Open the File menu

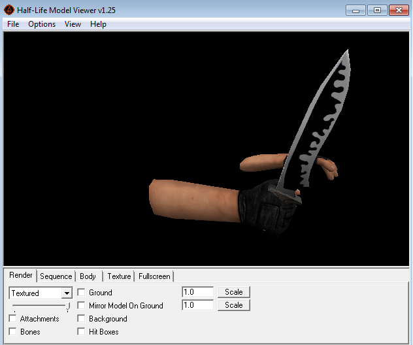13,24
